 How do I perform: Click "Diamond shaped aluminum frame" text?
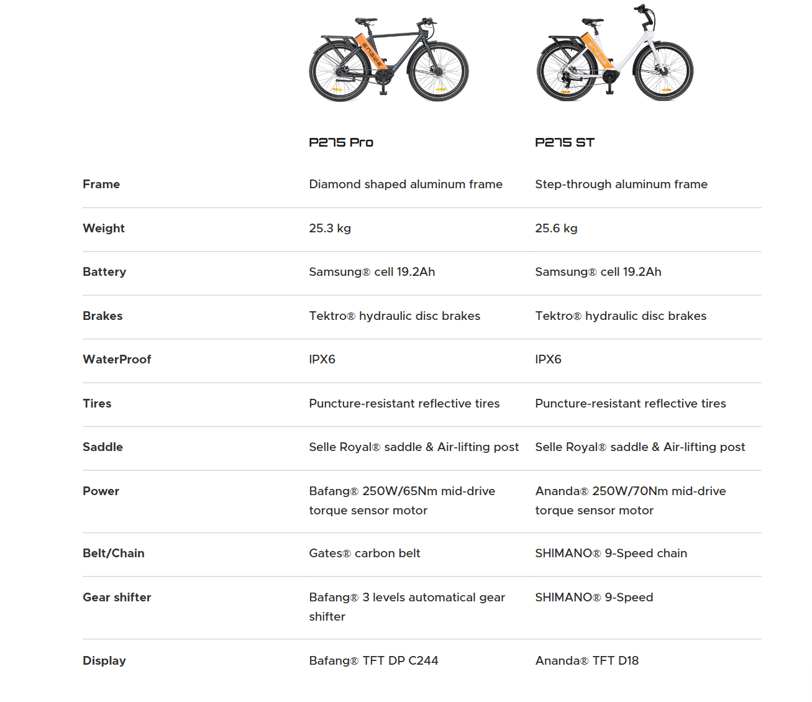coord(406,185)
